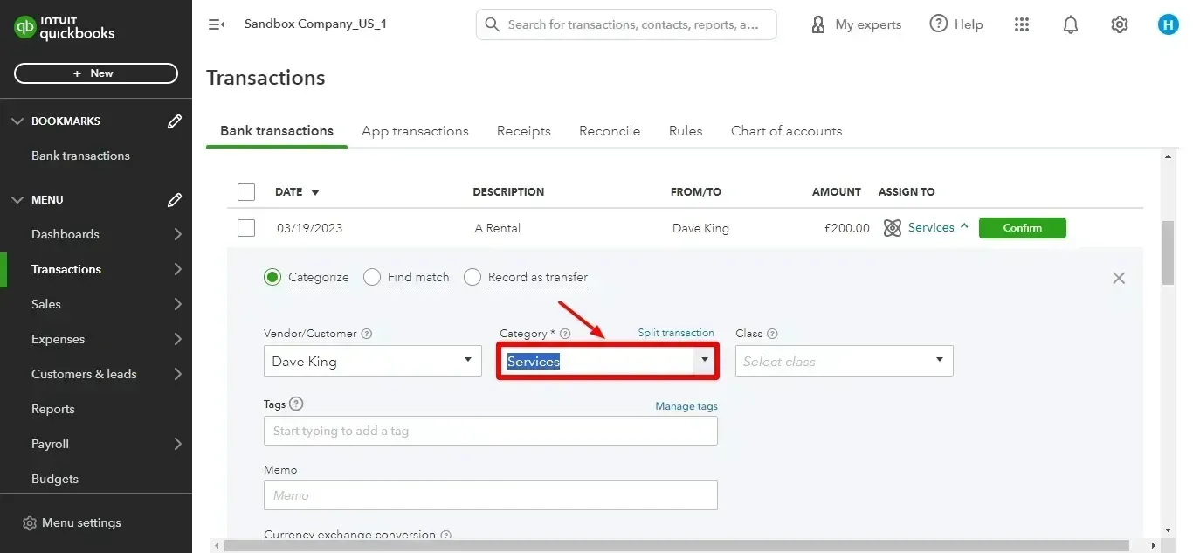Open the settings gear

click(1120, 24)
